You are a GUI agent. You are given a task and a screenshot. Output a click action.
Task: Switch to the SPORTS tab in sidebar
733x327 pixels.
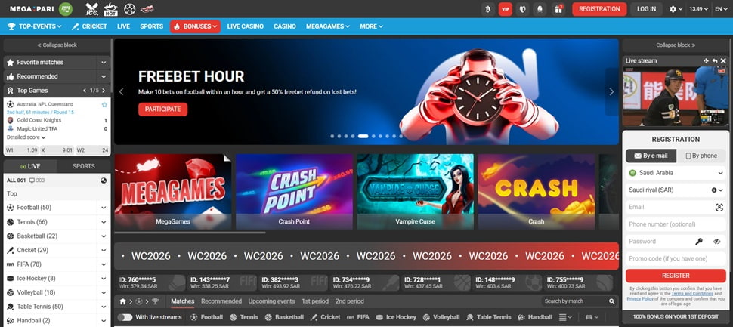(x=84, y=166)
